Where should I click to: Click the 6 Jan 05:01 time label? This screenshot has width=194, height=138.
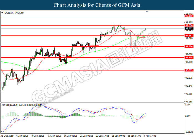pyautogui.click(x=22, y=136)
